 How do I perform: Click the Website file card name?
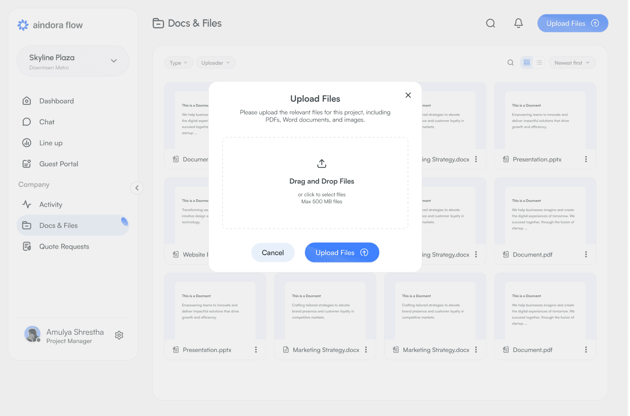point(196,255)
